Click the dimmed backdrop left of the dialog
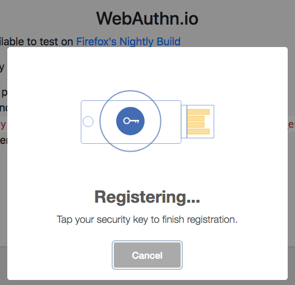The image size is (295, 285). pos(3,169)
